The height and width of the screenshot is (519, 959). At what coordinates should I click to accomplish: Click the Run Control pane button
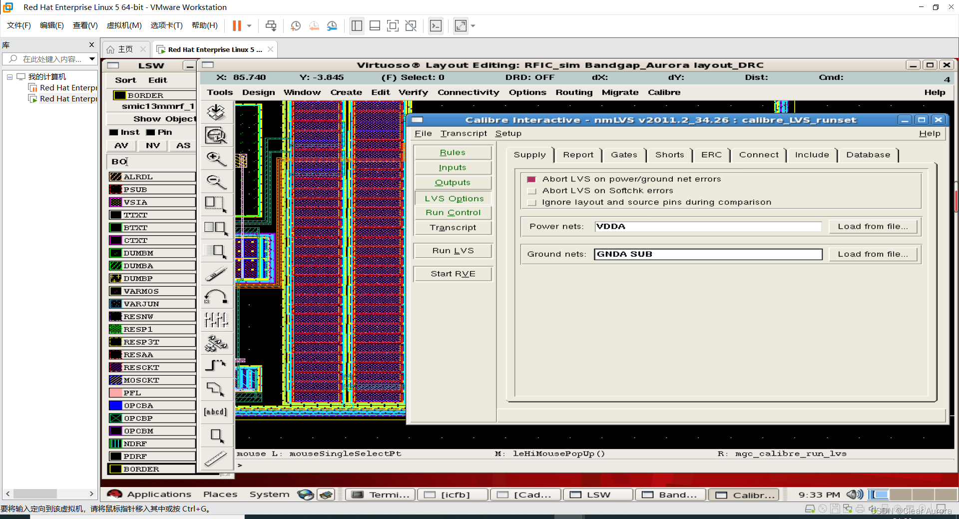tap(453, 212)
